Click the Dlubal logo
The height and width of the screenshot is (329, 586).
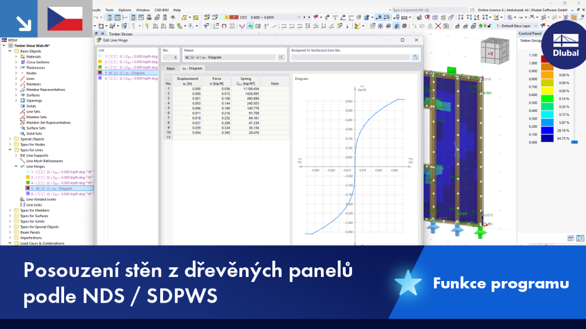click(565, 45)
